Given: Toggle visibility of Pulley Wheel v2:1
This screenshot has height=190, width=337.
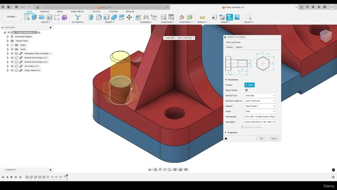Looking at the screenshot, I should [x=12, y=70].
